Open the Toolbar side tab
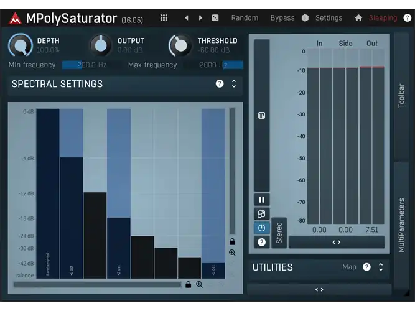 [401, 96]
